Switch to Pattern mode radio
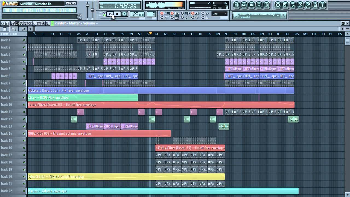 104,13
